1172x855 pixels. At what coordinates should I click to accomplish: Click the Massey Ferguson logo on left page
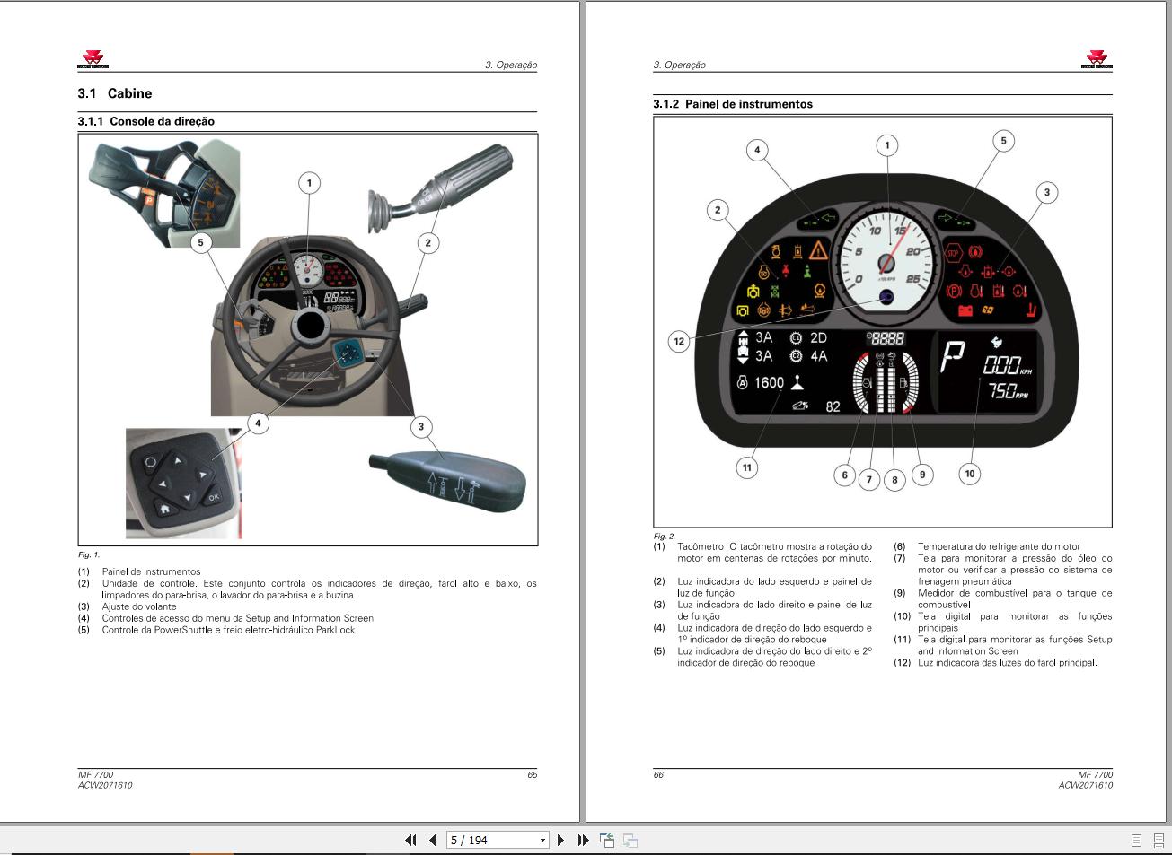click(93, 59)
